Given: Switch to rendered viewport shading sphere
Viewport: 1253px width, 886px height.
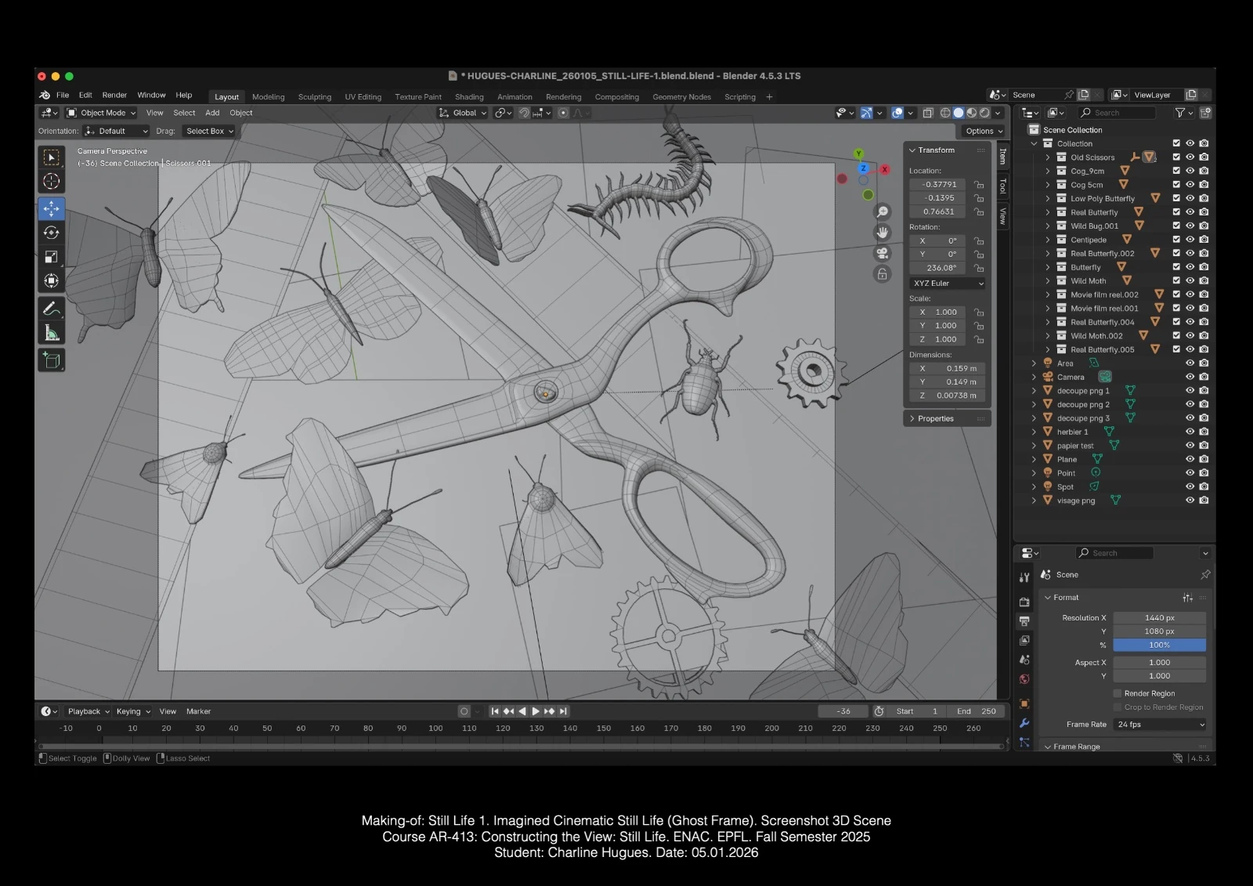Looking at the screenshot, I should (984, 113).
